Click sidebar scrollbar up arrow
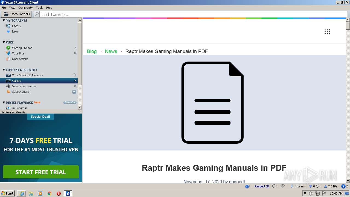The image size is (350, 197). pyautogui.click(x=80, y=20)
